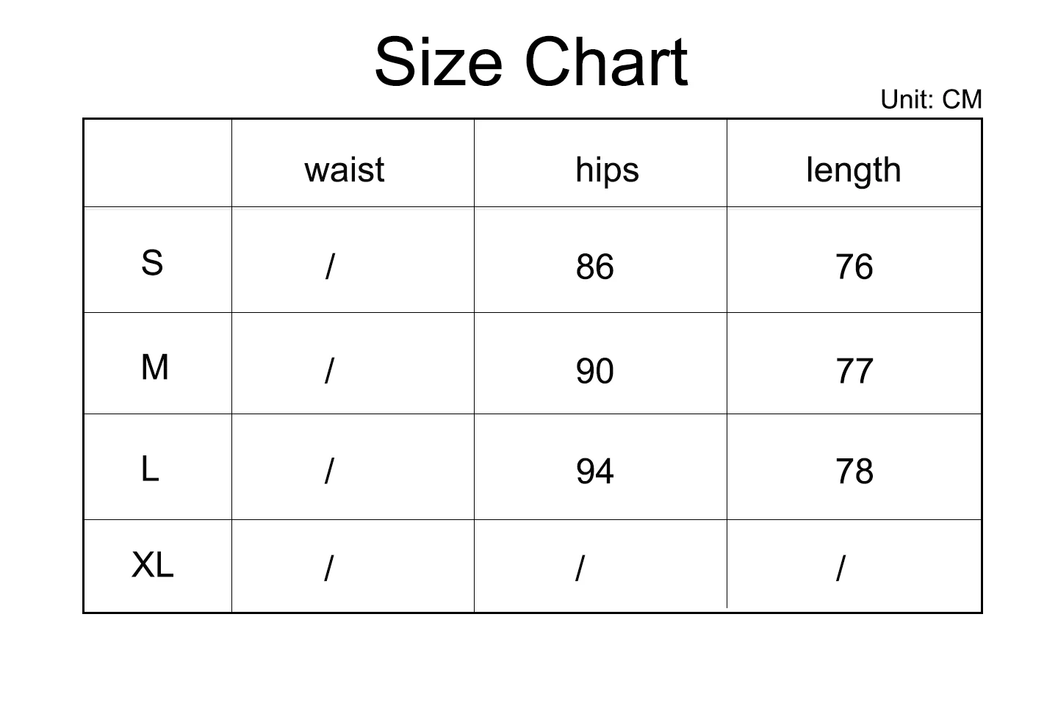Select the length value 78 cell
The image size is (1058, 711).
pos(854,471)
